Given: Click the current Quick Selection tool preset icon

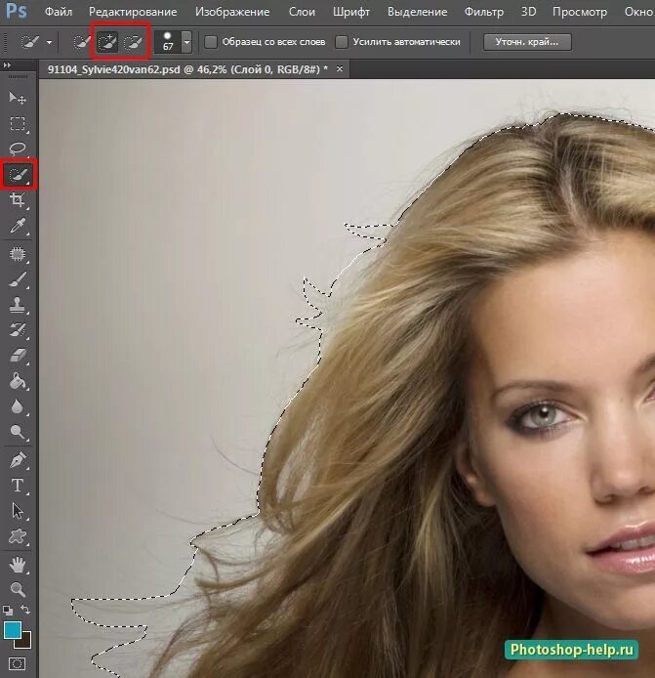Looking at the screenshot, I should (30, 42).
